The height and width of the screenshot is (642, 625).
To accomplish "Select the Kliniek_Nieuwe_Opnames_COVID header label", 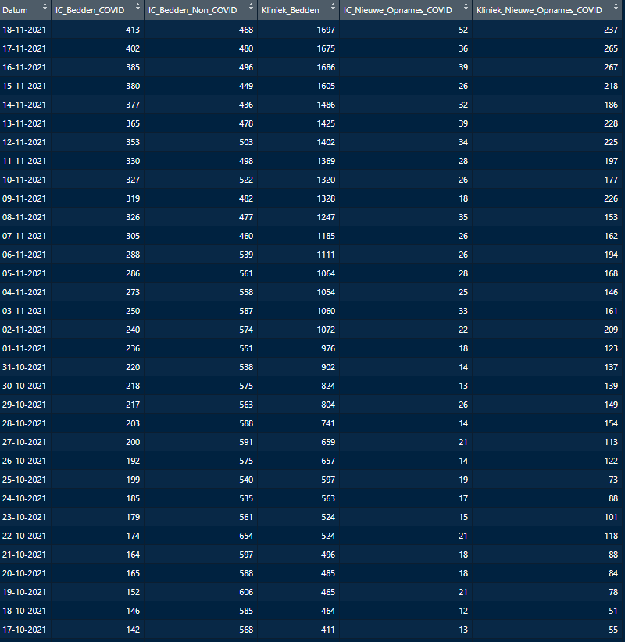I will click(539, 10).
